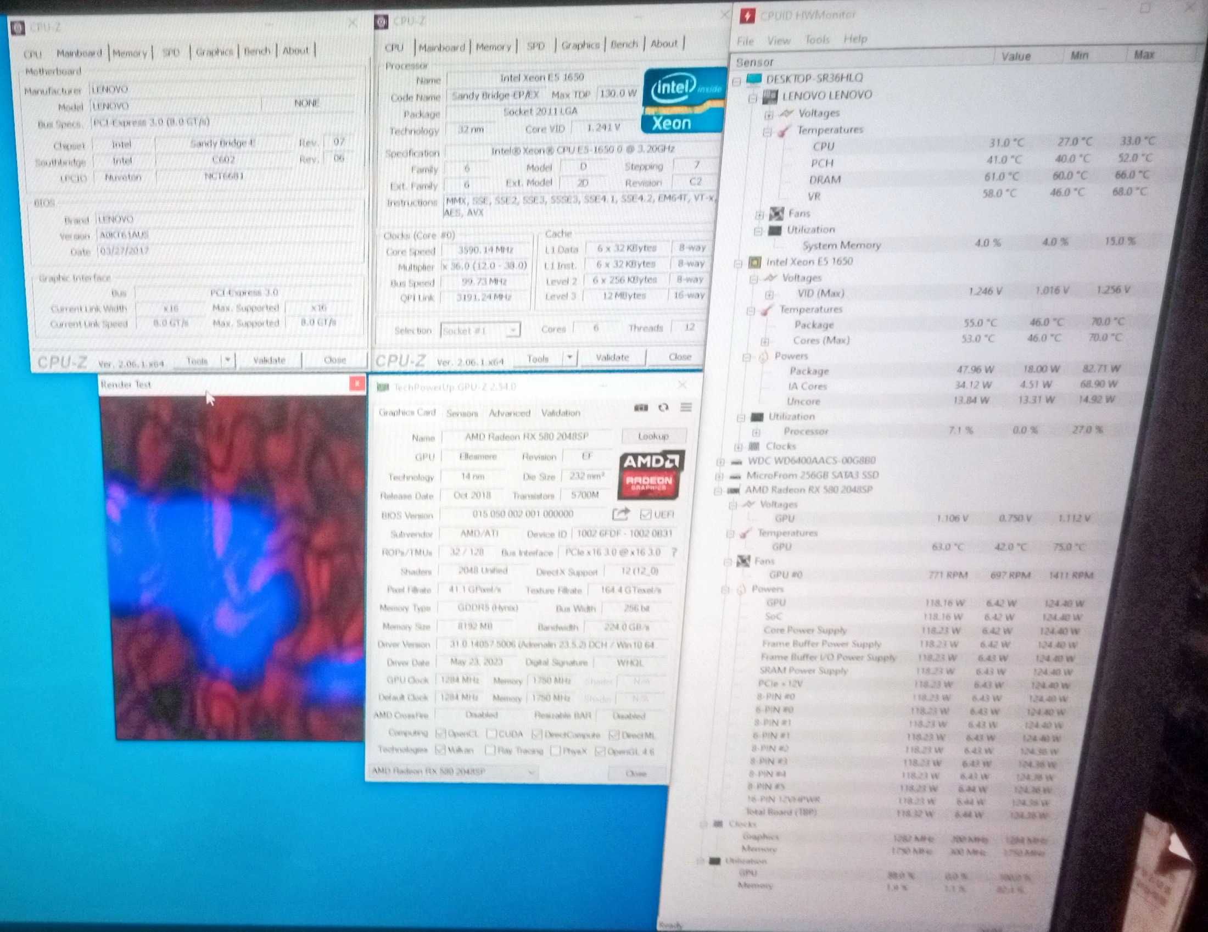
Task: Open Tools dropdown arrow in Processor CPU-Z window
Action: [x=570, y=358]
